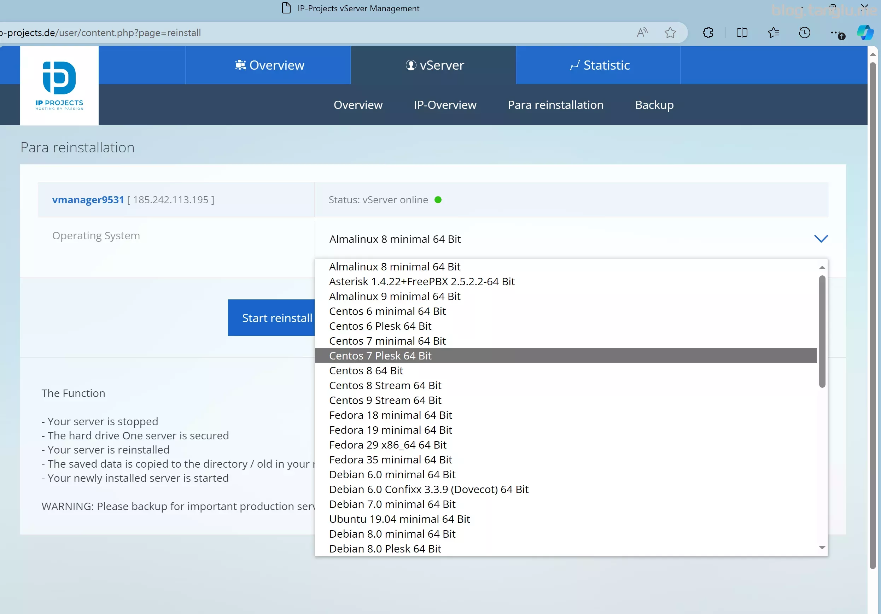This screenshot has height=614, width=881.
Task: Click the Read aloud icon in address bar
Action: pyautogui.click(x=642, y=33)
